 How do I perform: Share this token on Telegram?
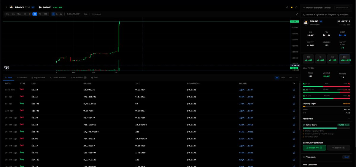(x=326, y=15)
